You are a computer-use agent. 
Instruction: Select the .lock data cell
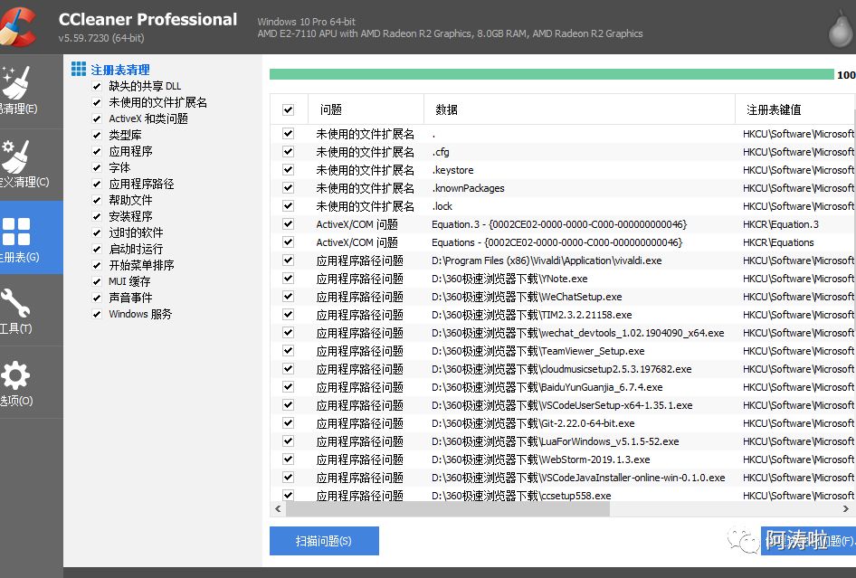pyautogui.click(x=442, y=206)
